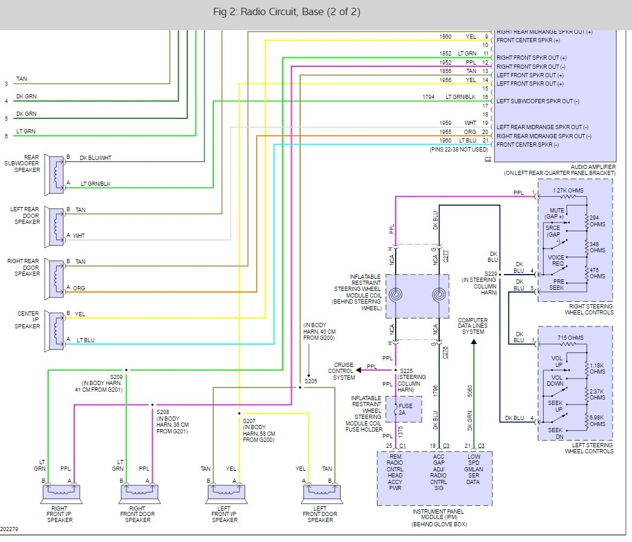Image resolution: width=632 pixels, height=542 pixels.
Task: Click the 1.27K OHMS resistor symbol
Action: point(568,197)
